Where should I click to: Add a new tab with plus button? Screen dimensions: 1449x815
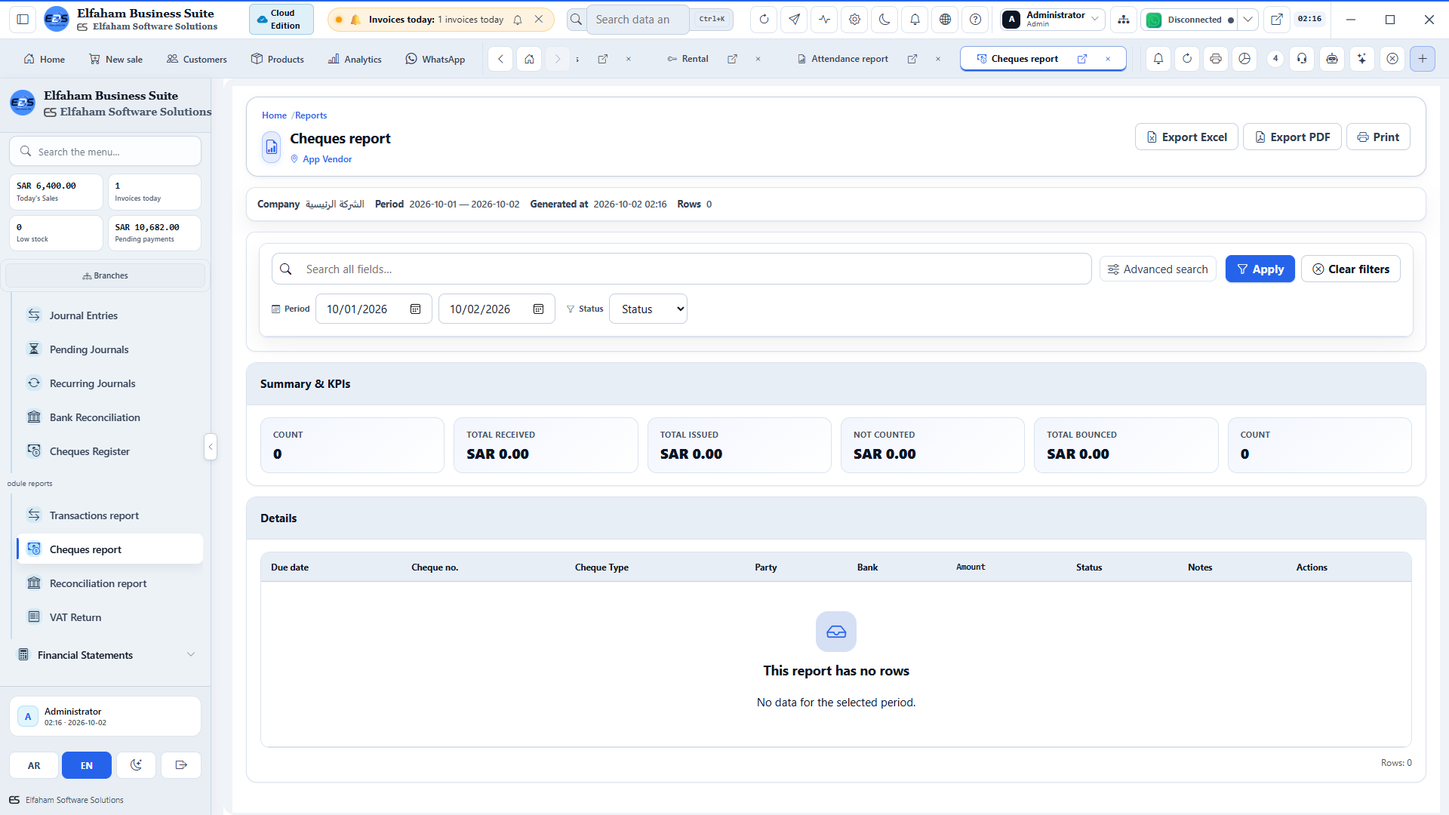1422,59
